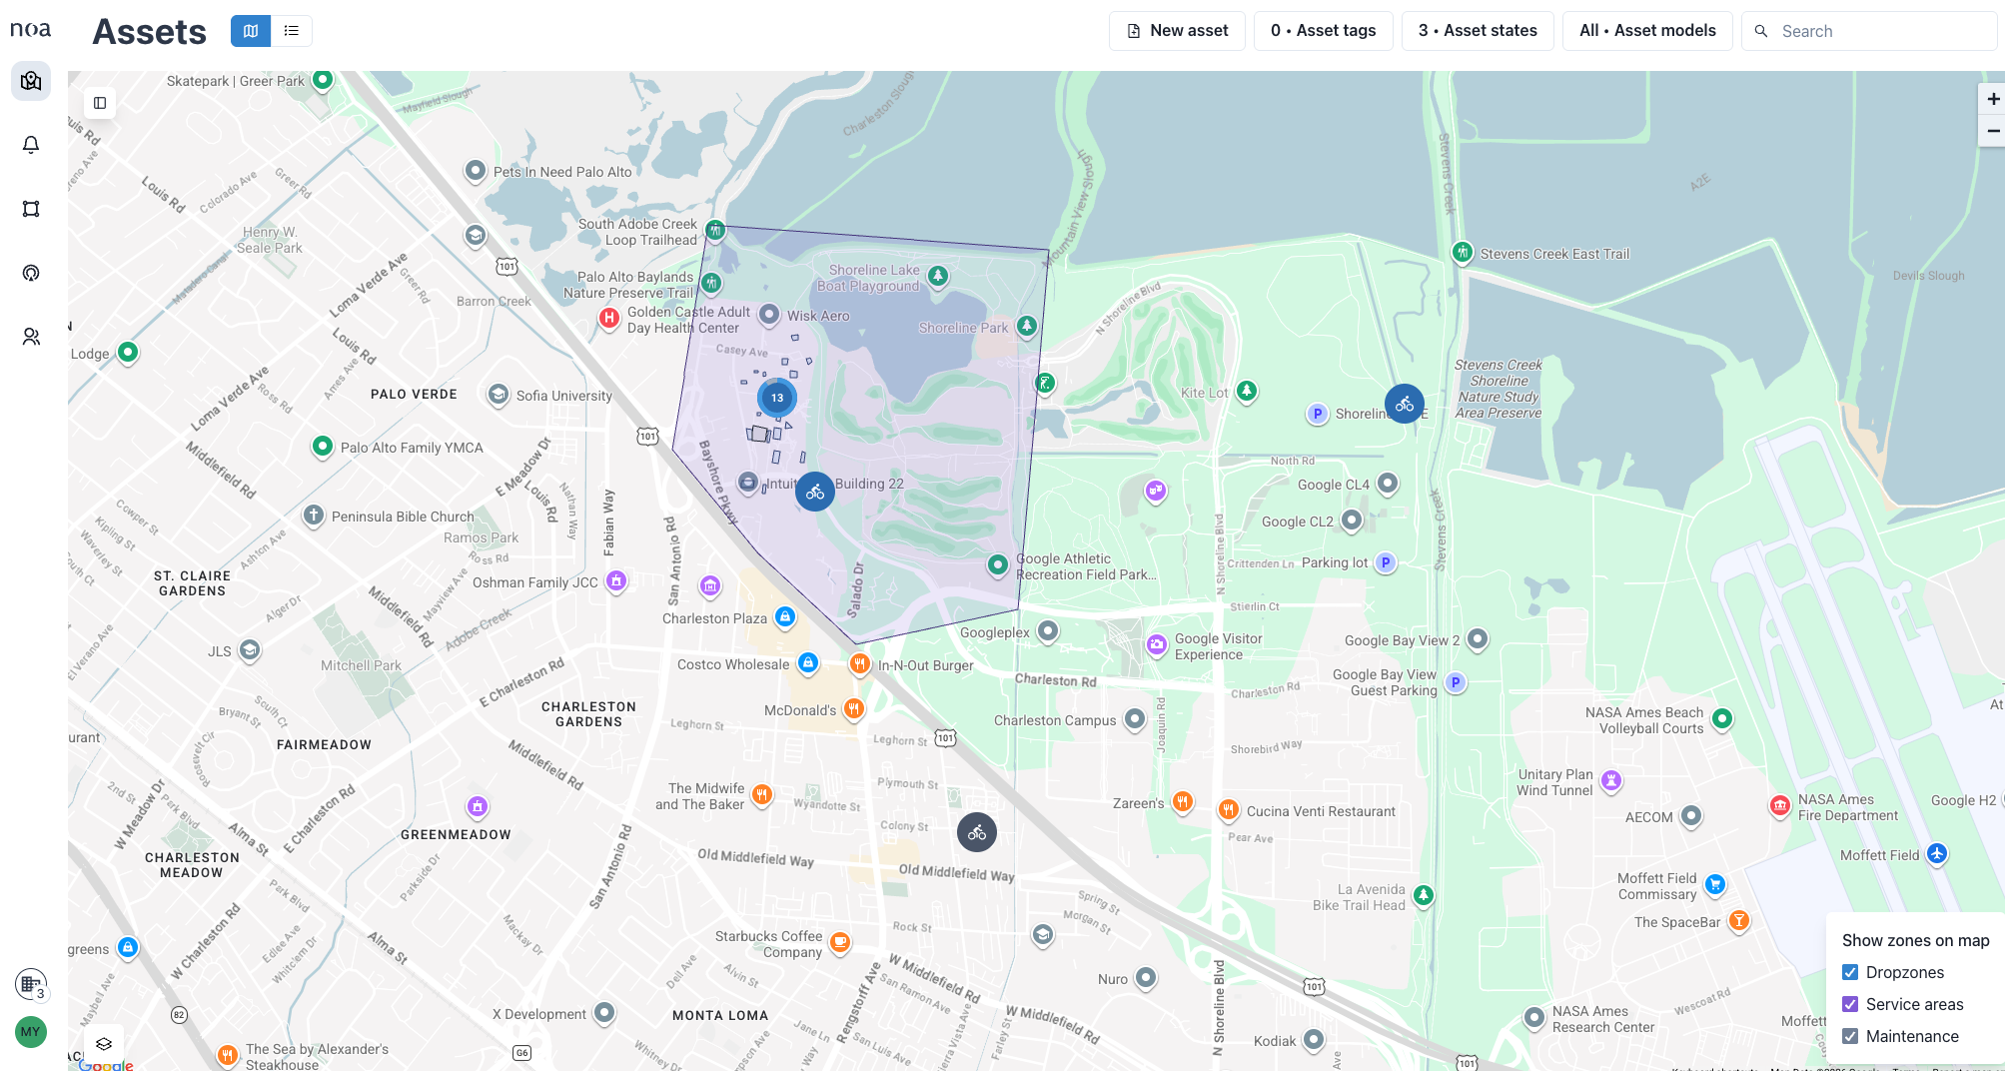This screenshot has height=1071, width=2005.
Task: Click the In-N-Out Burger map pin
Action: point(859,663)
